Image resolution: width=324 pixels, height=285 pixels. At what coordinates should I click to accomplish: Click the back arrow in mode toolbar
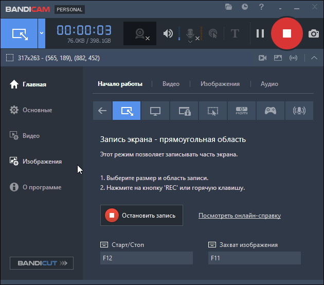coord(102,111)
